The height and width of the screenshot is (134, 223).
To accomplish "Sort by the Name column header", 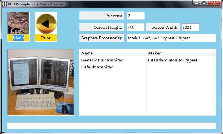I will [113, 53].
